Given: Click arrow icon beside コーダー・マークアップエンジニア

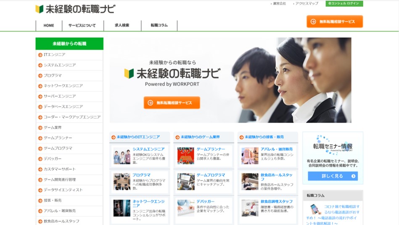Looking at the screenshot, I should [x=40, y=117].
